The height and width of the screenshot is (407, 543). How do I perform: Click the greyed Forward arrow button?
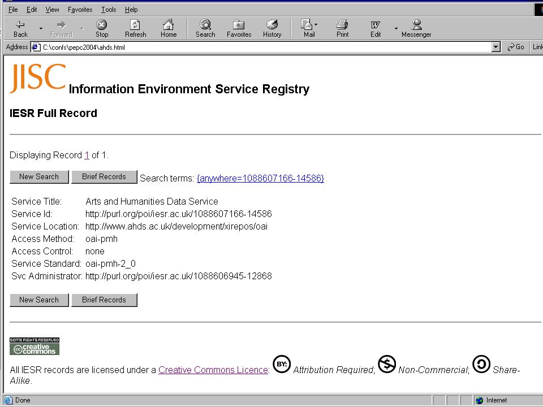[61, 29]
